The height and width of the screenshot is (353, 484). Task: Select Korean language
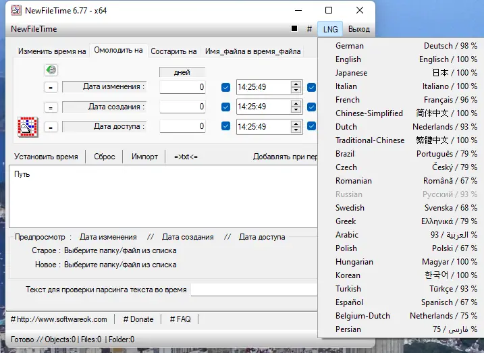pyautogui.click(x=401, y=275)
